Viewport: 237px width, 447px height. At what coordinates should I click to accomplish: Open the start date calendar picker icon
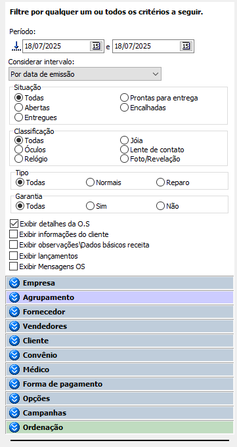(x=96, y=46)
